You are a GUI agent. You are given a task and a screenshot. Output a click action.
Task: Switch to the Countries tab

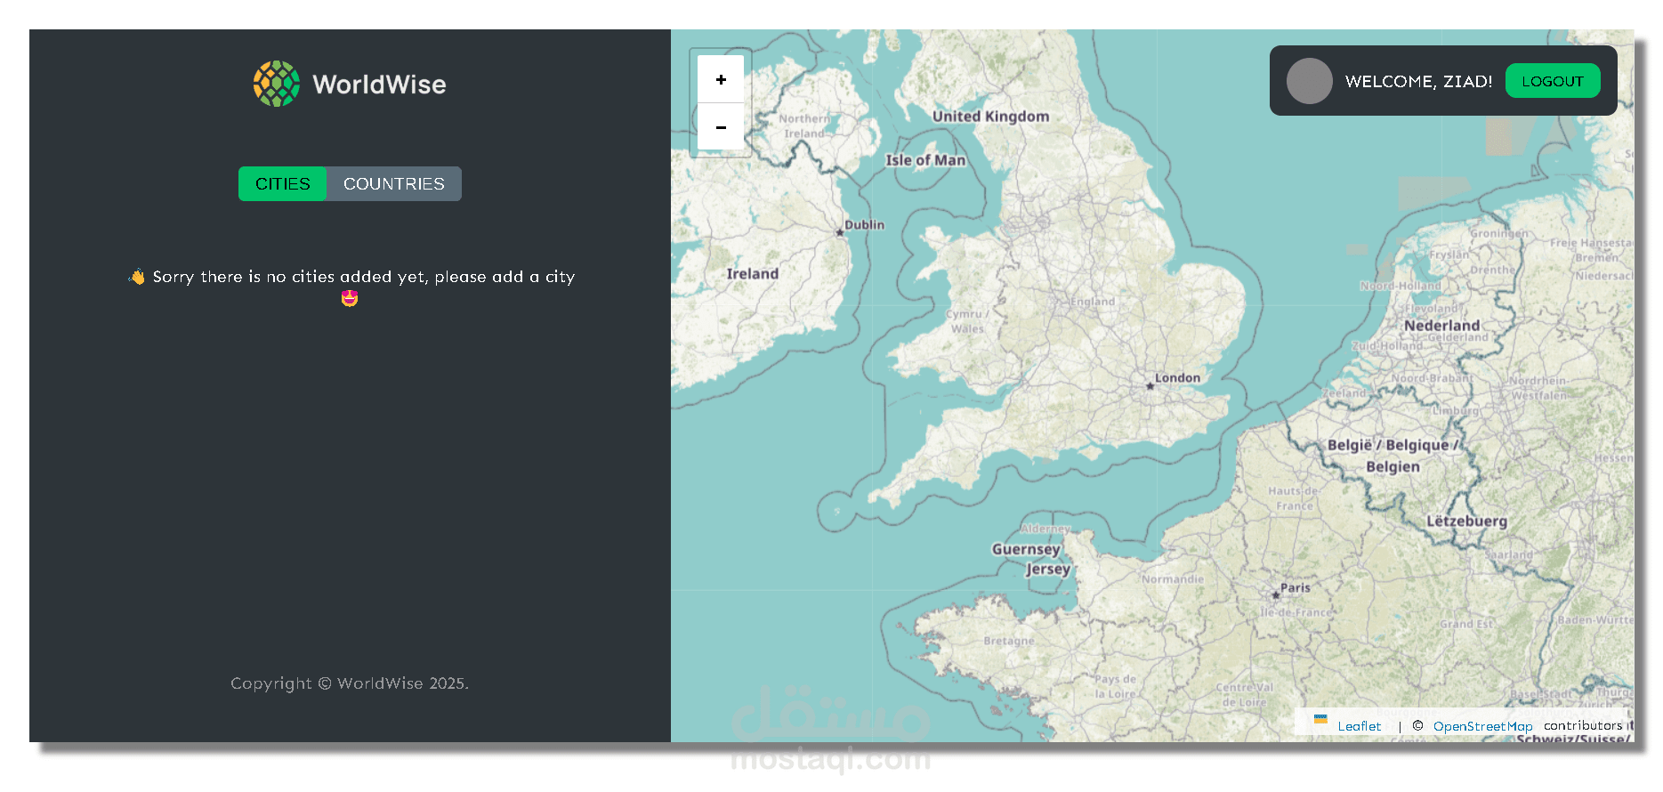(393, 184)
